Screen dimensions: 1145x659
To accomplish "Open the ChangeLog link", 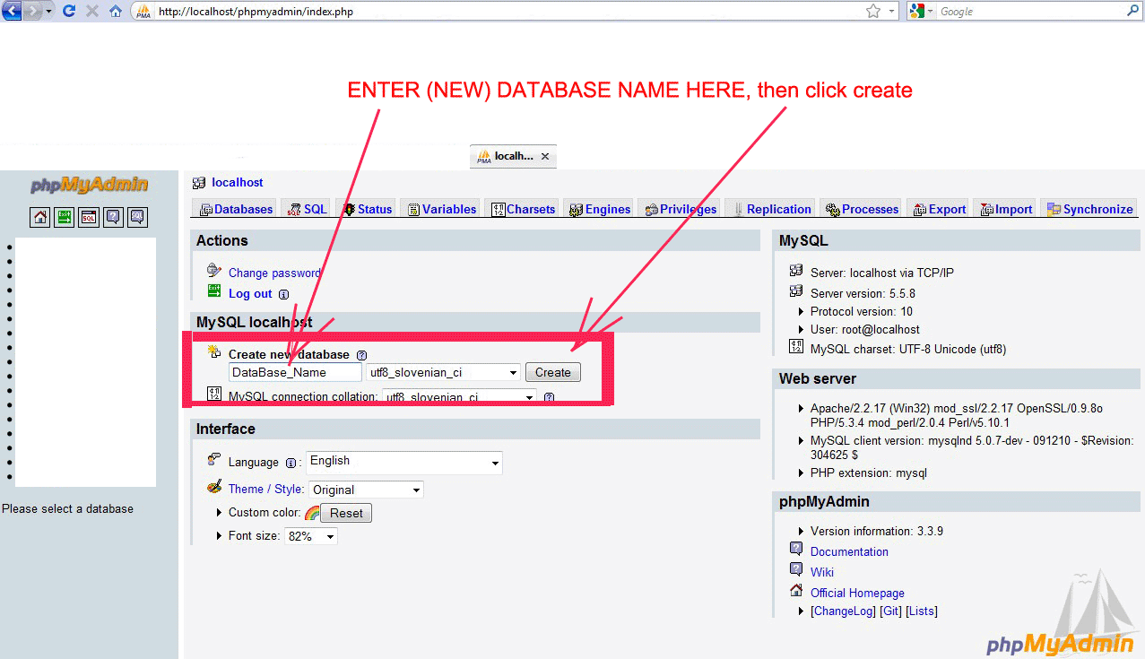I will pyautogui.click(x=843, y=611).
